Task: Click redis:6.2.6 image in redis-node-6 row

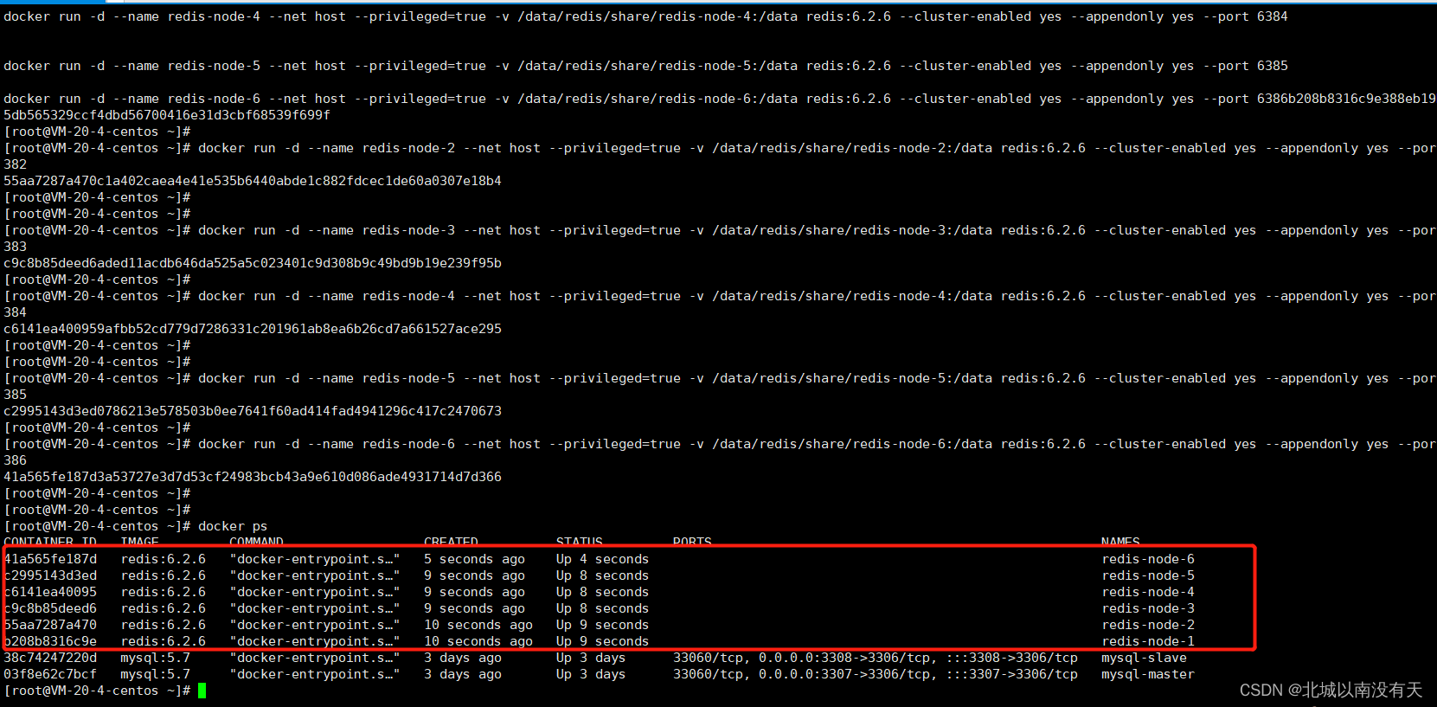Action: (164, 559)
